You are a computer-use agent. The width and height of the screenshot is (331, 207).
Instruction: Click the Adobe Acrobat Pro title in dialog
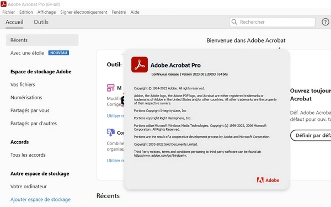click(x=175, y=65)
